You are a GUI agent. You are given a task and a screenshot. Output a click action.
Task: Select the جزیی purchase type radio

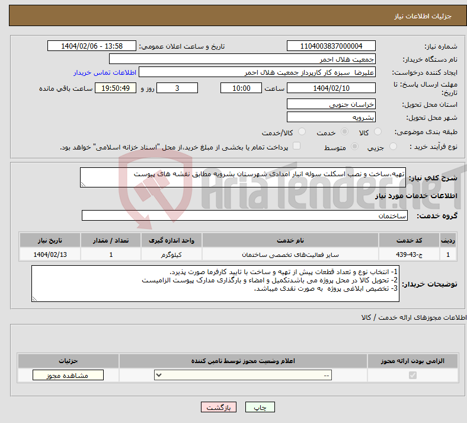point(393,147)
